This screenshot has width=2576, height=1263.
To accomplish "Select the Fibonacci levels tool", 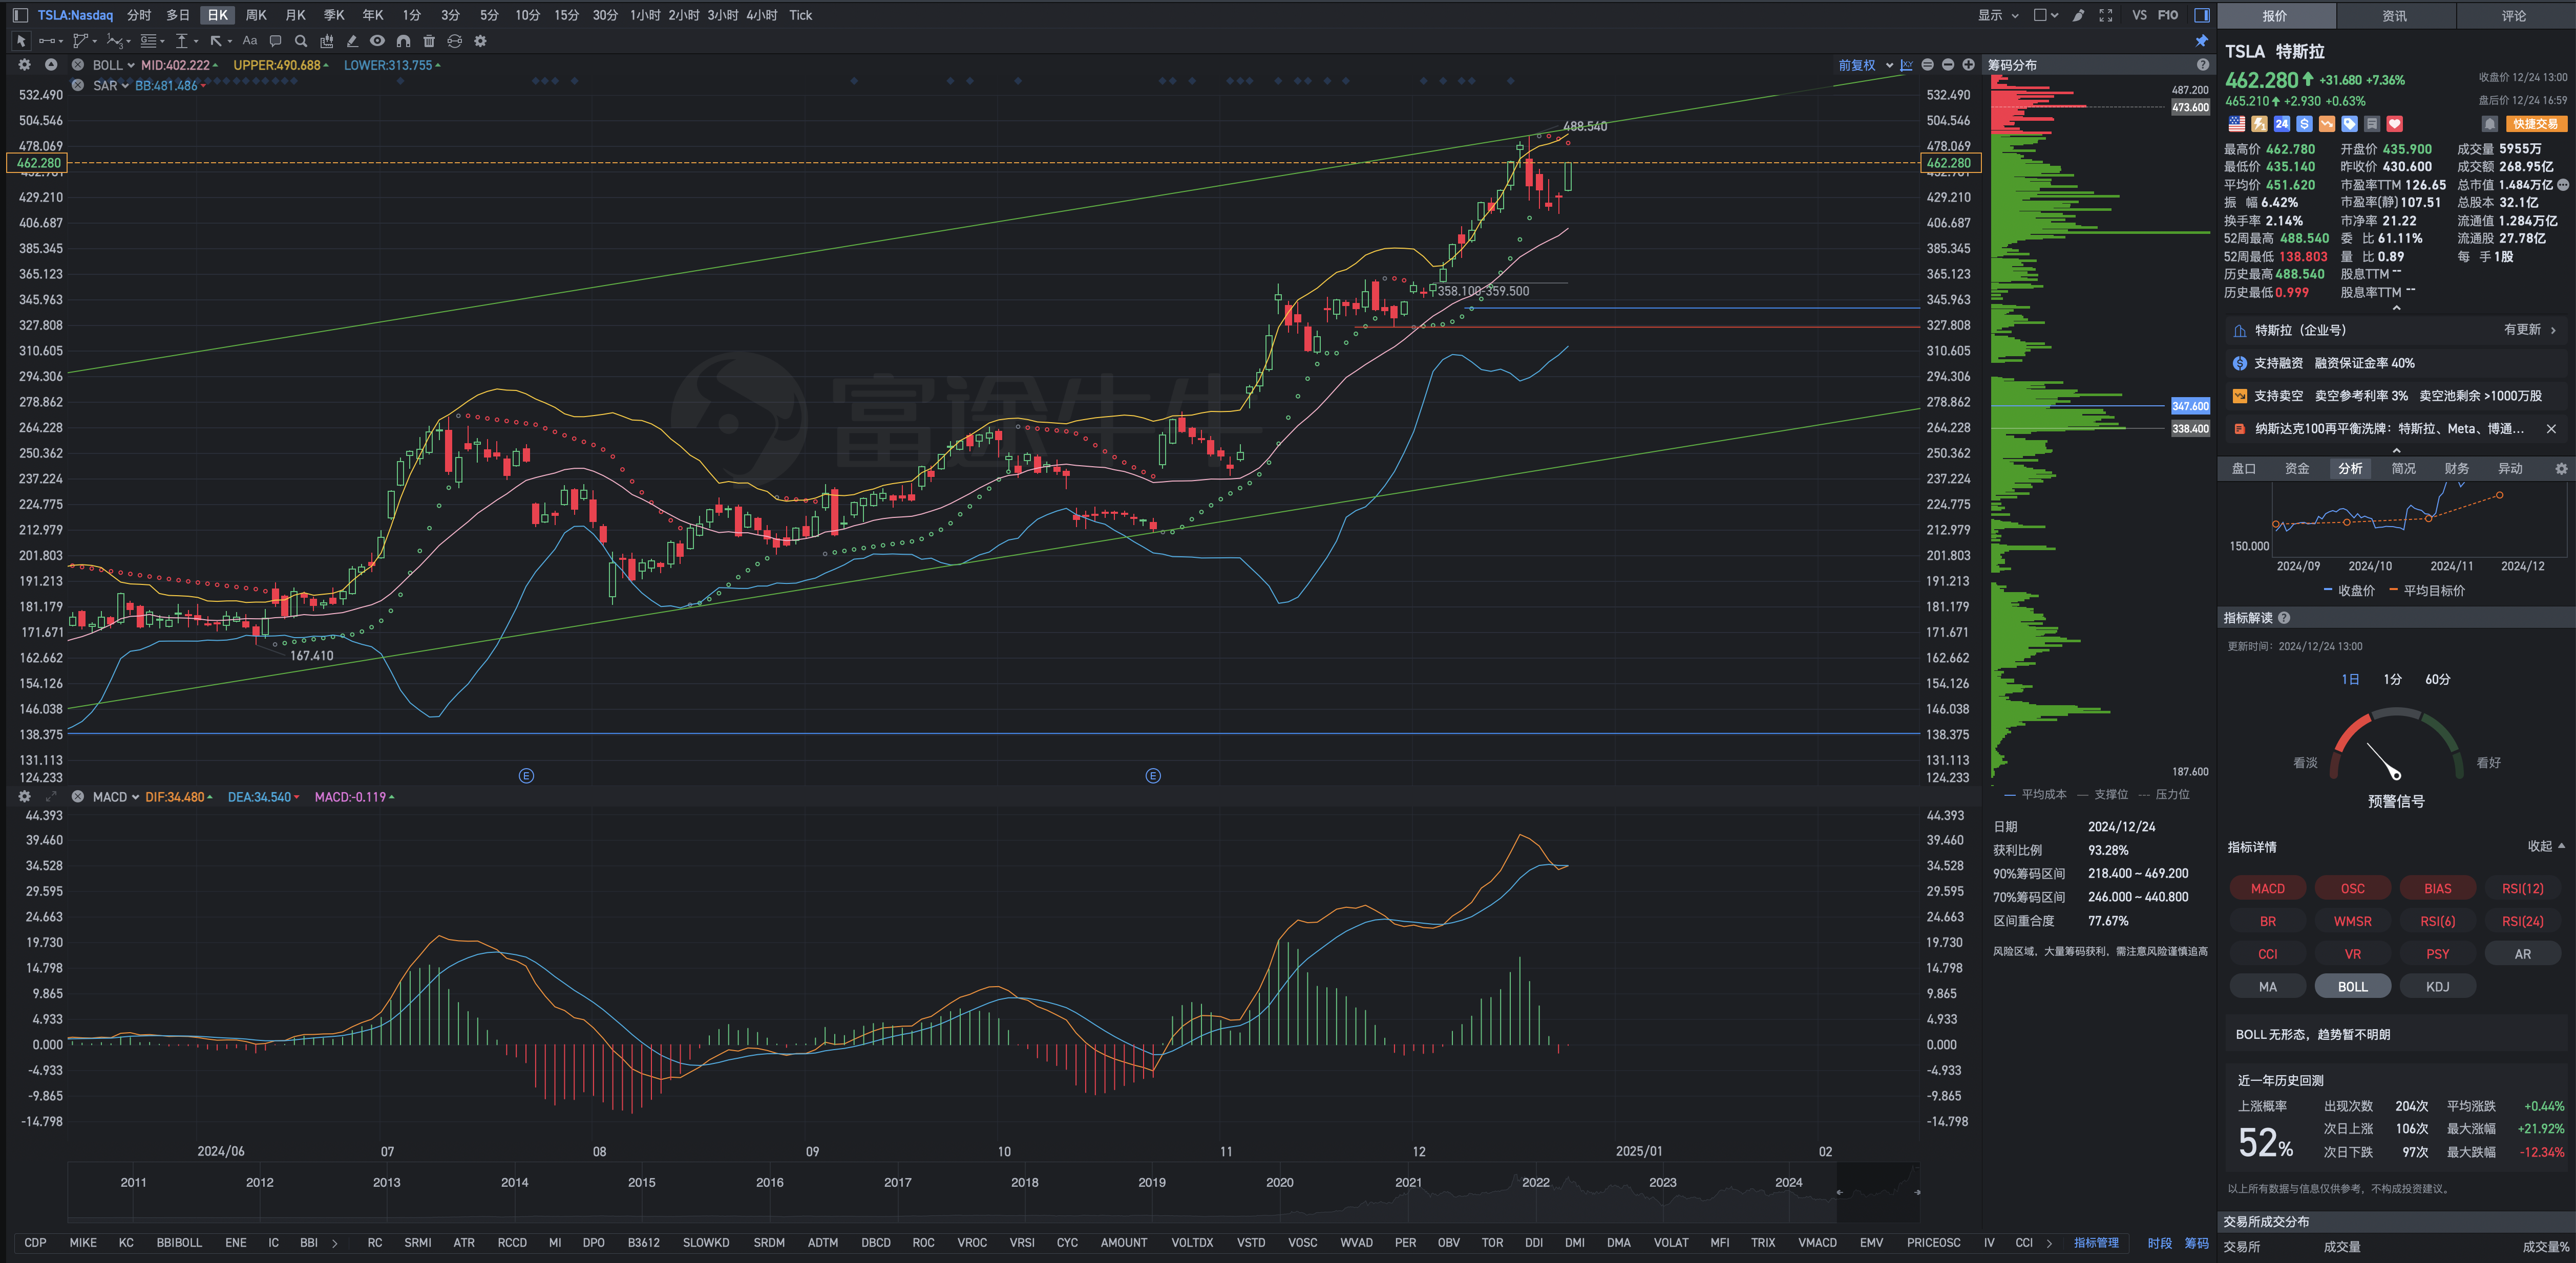I will 149,41.
